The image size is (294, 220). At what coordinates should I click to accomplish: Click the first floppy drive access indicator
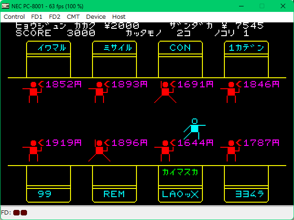click(16, 213)
